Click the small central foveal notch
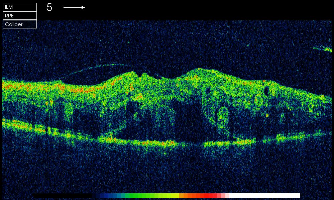This screenshot has height=200, width=334. pyautogui.click(x=140, y=75)
